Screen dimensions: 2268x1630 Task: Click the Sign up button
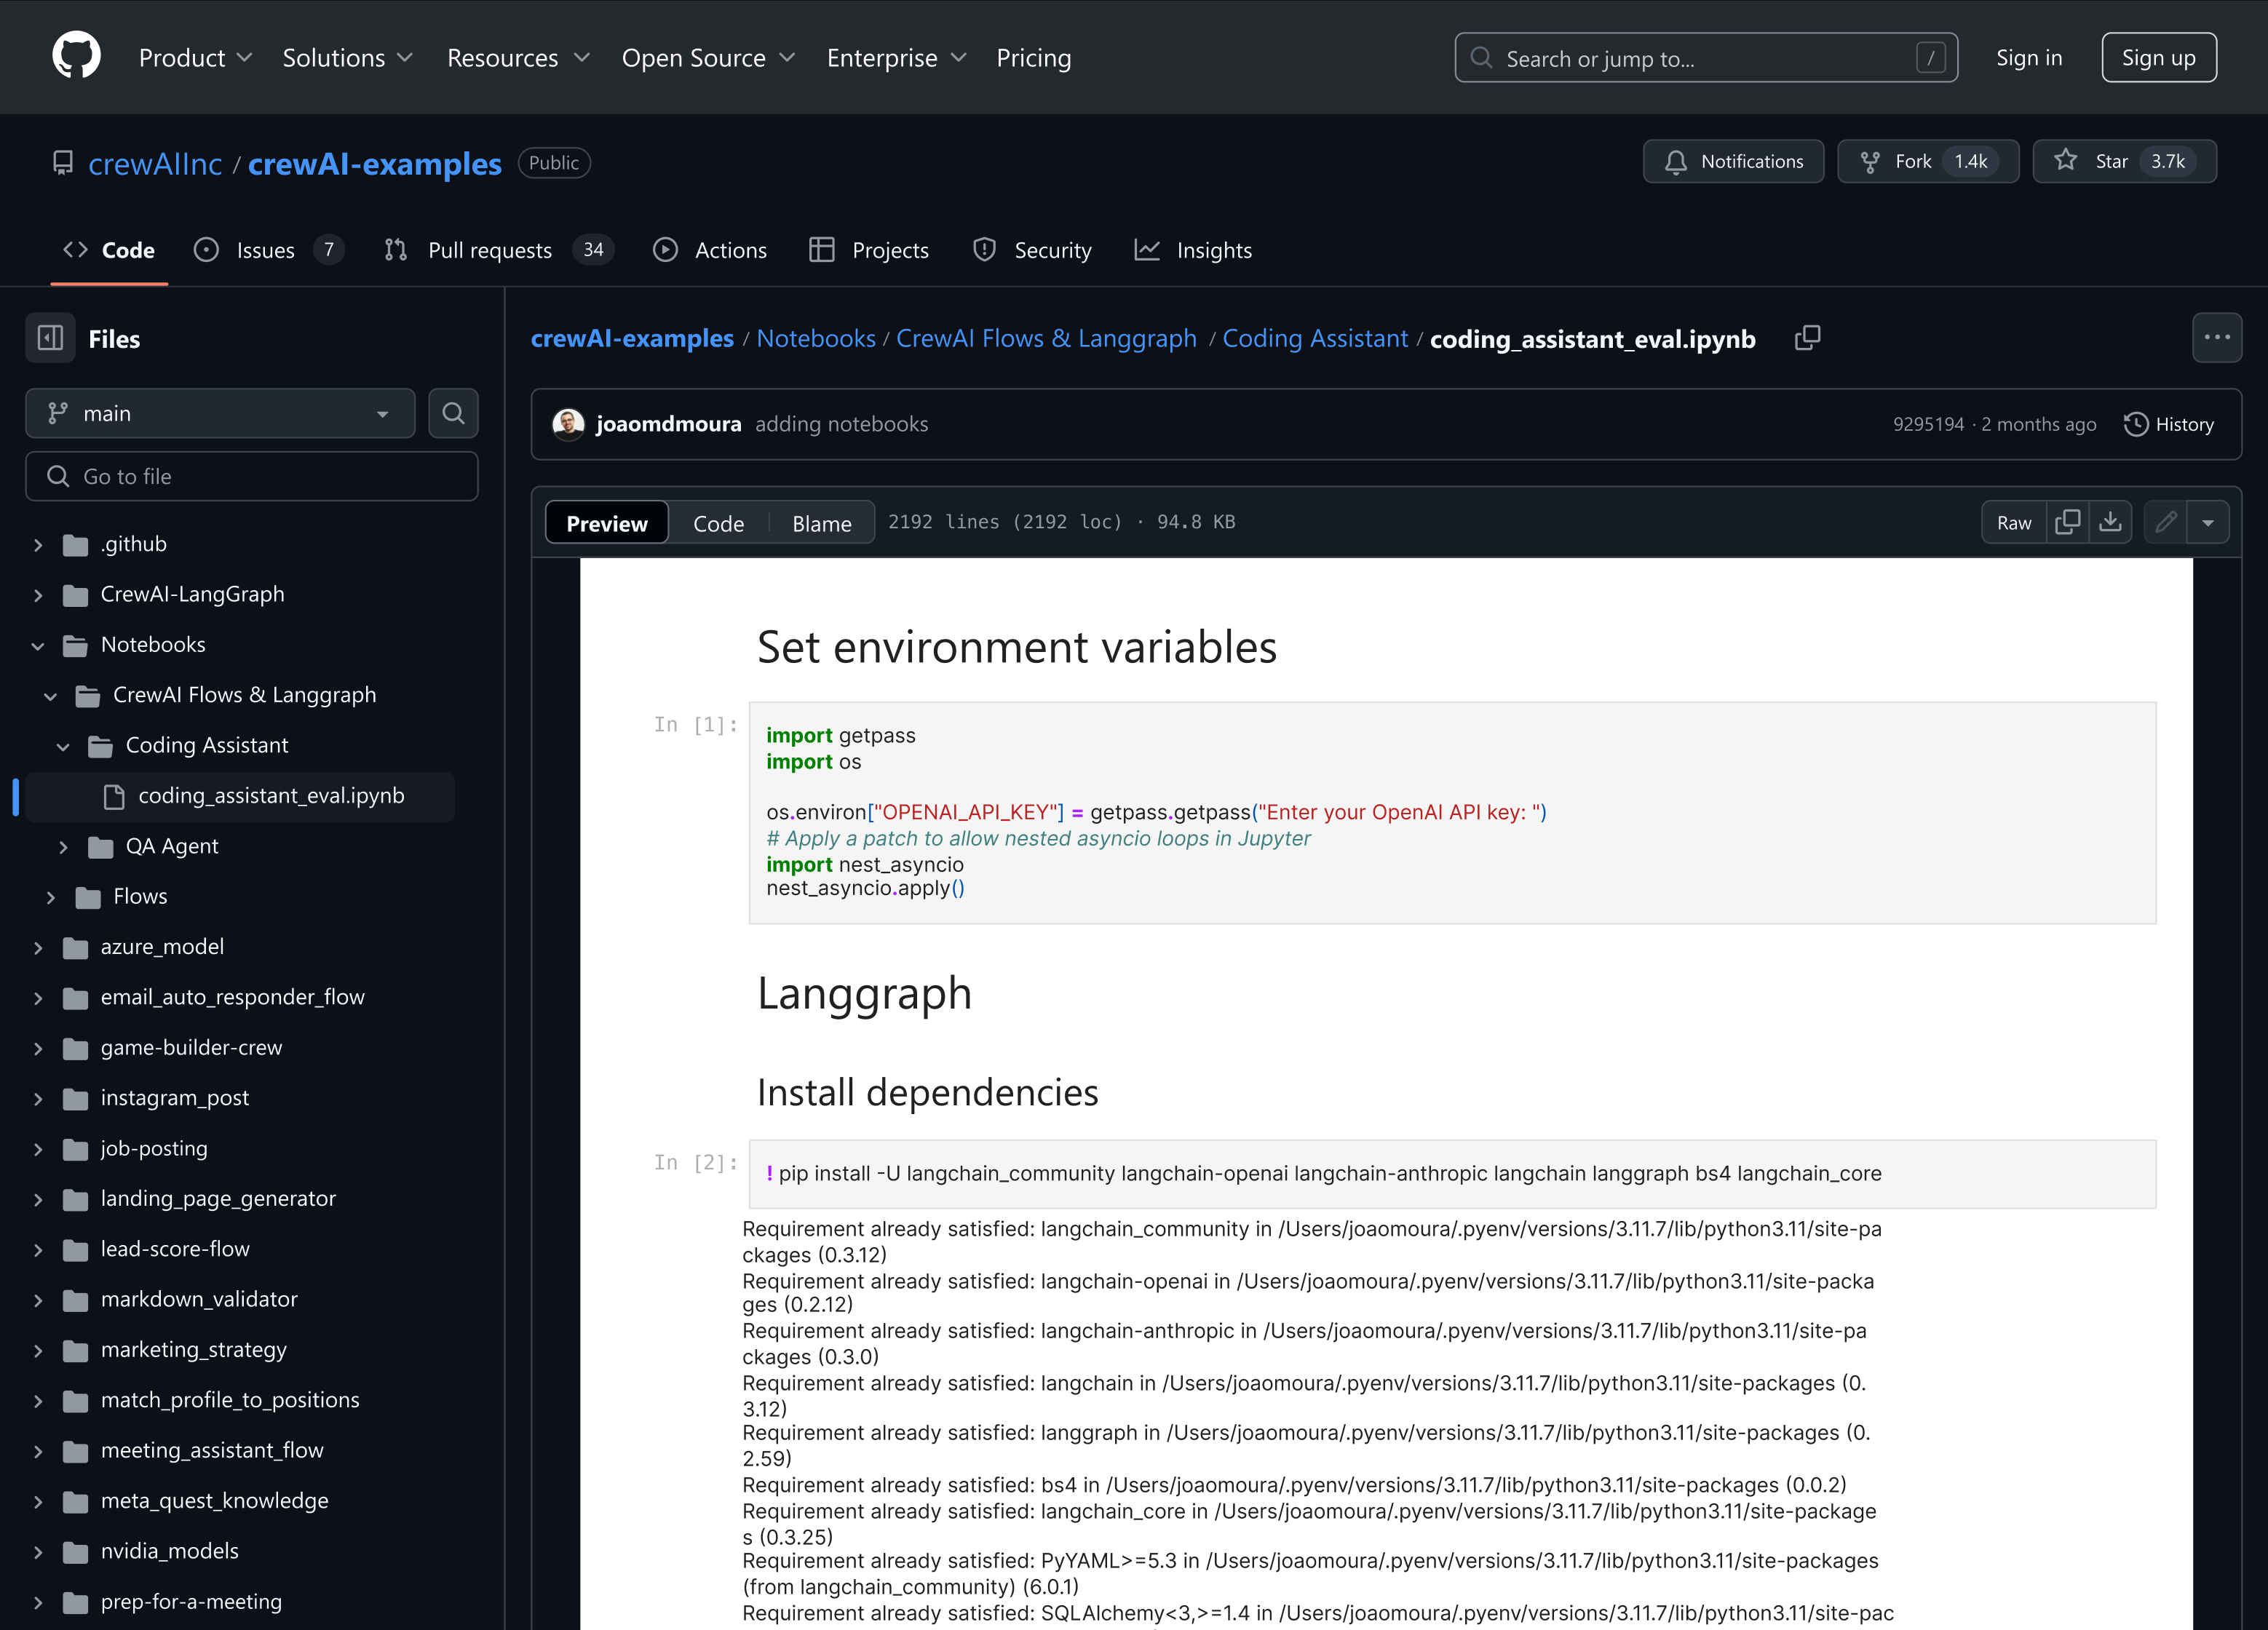coord(2158,58)
